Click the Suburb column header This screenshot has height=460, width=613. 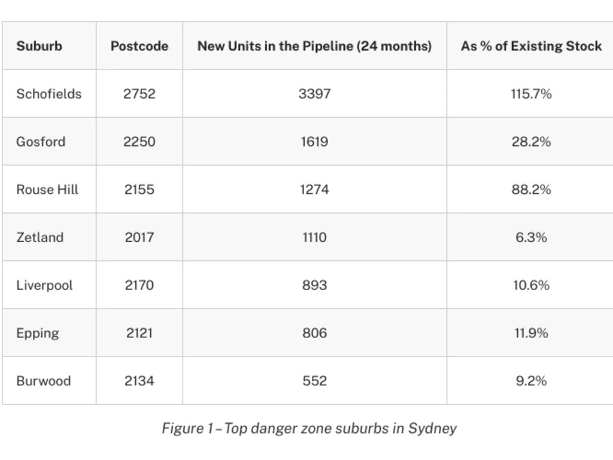tap(39, 46)
